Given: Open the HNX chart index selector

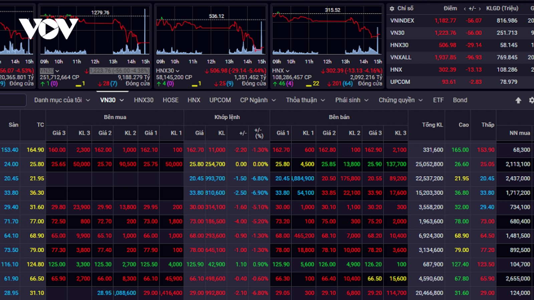Looking at the screenshot, I should pos(280,71).
